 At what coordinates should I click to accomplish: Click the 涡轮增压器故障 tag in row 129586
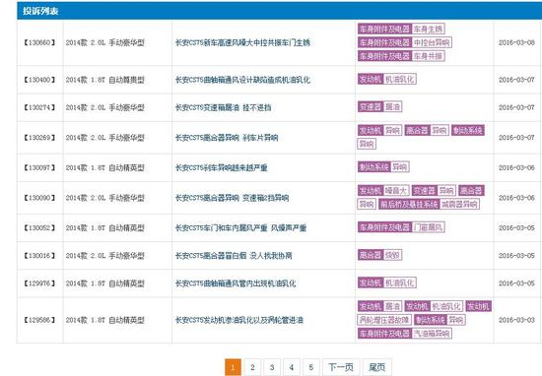click(383, 320)
